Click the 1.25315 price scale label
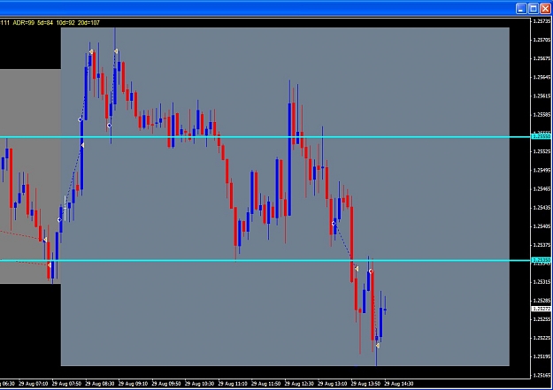The width and height of the screenshot is (553, 390). [541, 282]
